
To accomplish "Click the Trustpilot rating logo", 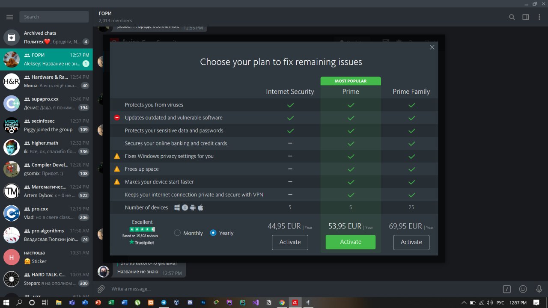I will 141,242.
